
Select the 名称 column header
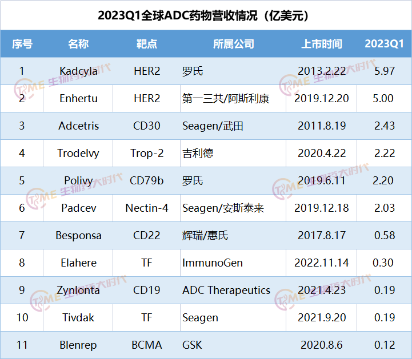(x=78, y=44)
